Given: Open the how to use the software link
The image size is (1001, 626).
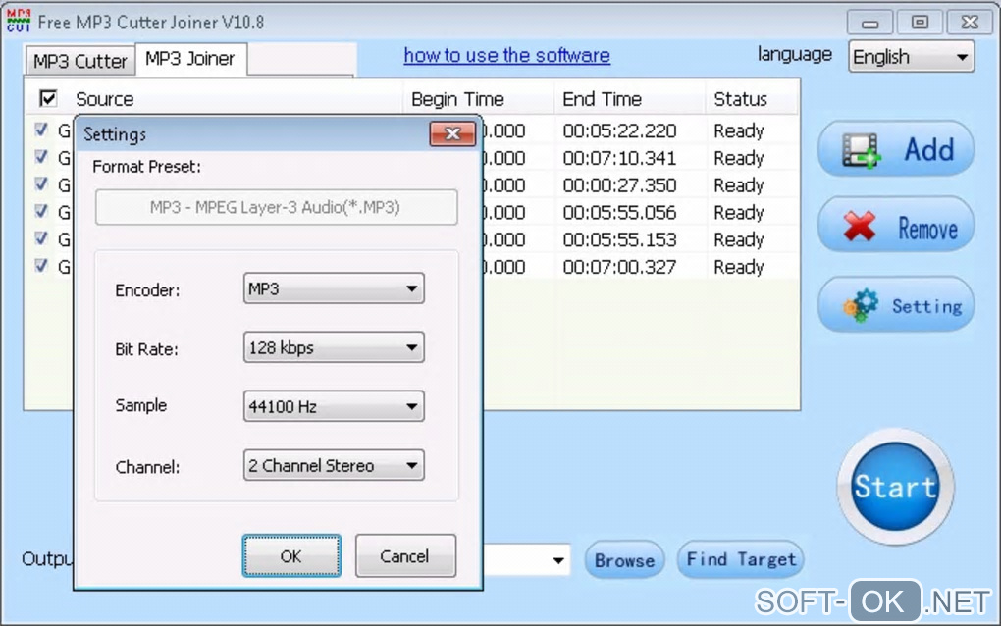Looking at the screenshot, I should tap(507, 56).
